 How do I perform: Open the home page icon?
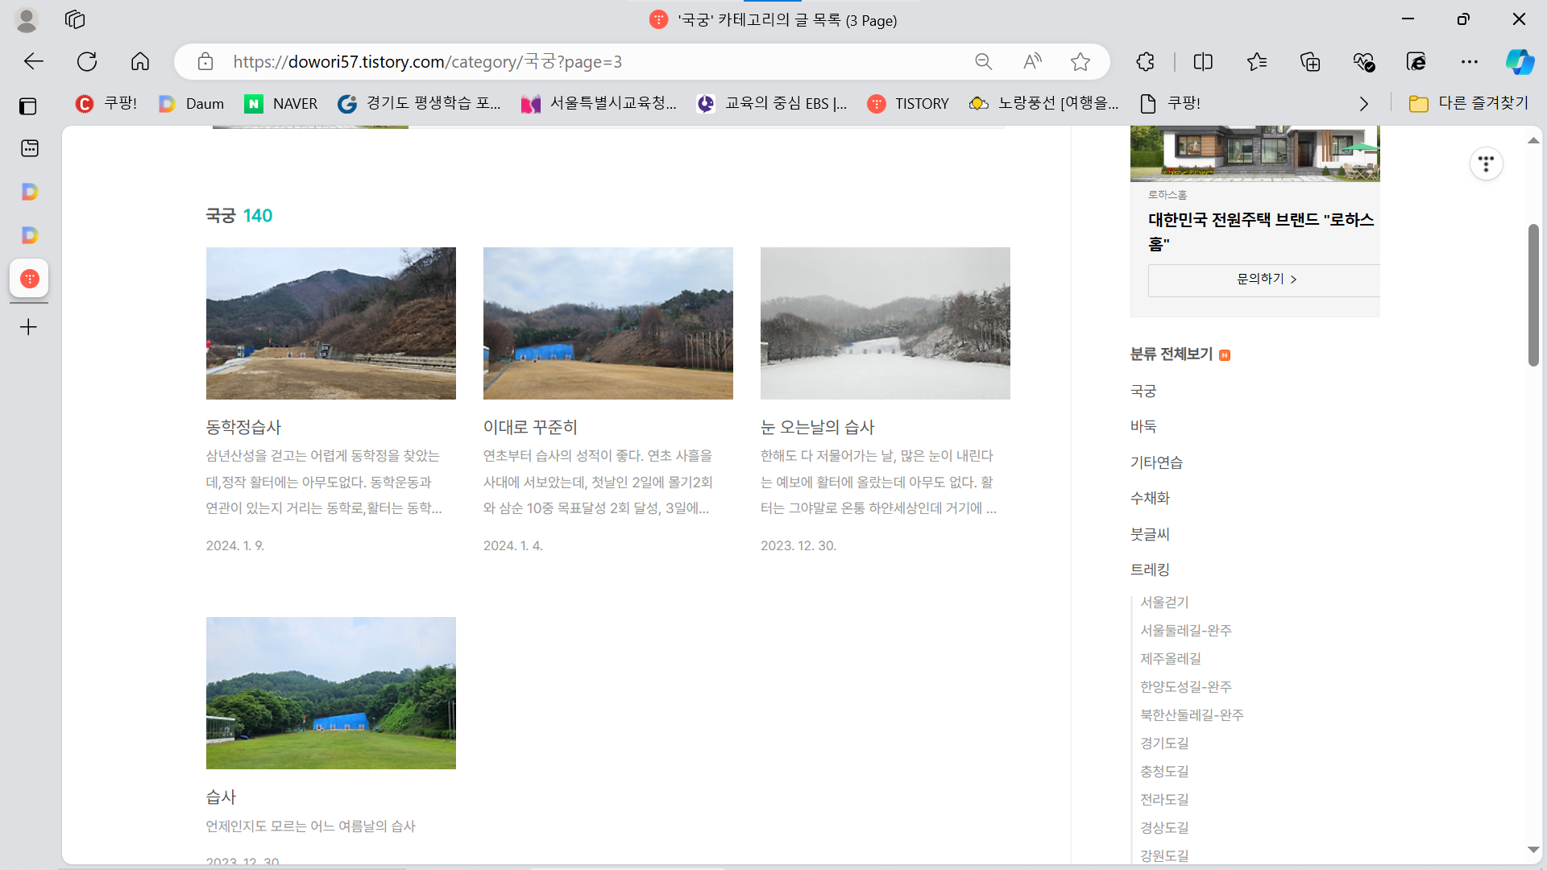[140, 62]
